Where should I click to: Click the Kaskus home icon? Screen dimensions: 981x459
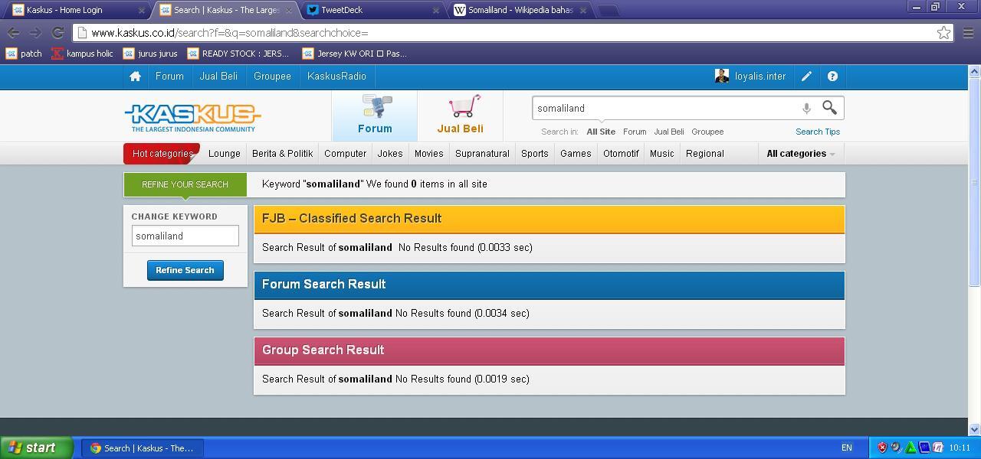click(135, 76)
